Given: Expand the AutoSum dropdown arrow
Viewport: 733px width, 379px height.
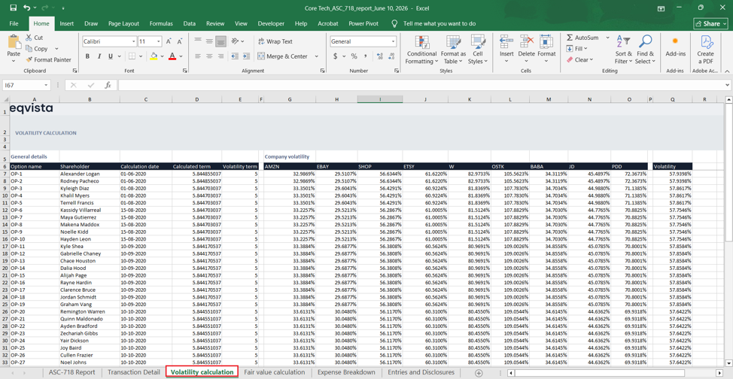Looking at the screenshot, I should (x=607, y=38).
